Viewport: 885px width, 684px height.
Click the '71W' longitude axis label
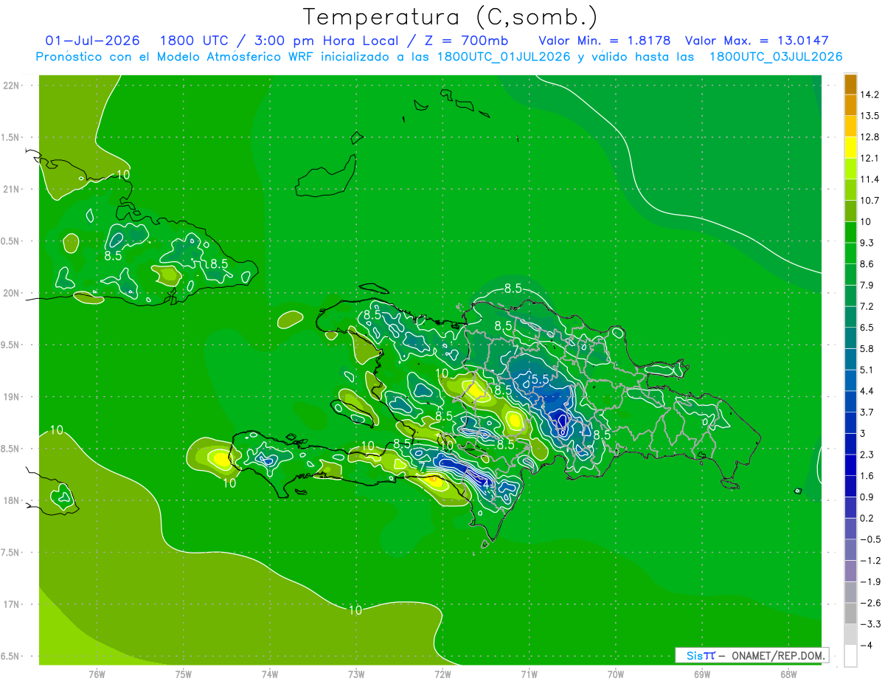(x=529, y=674)
